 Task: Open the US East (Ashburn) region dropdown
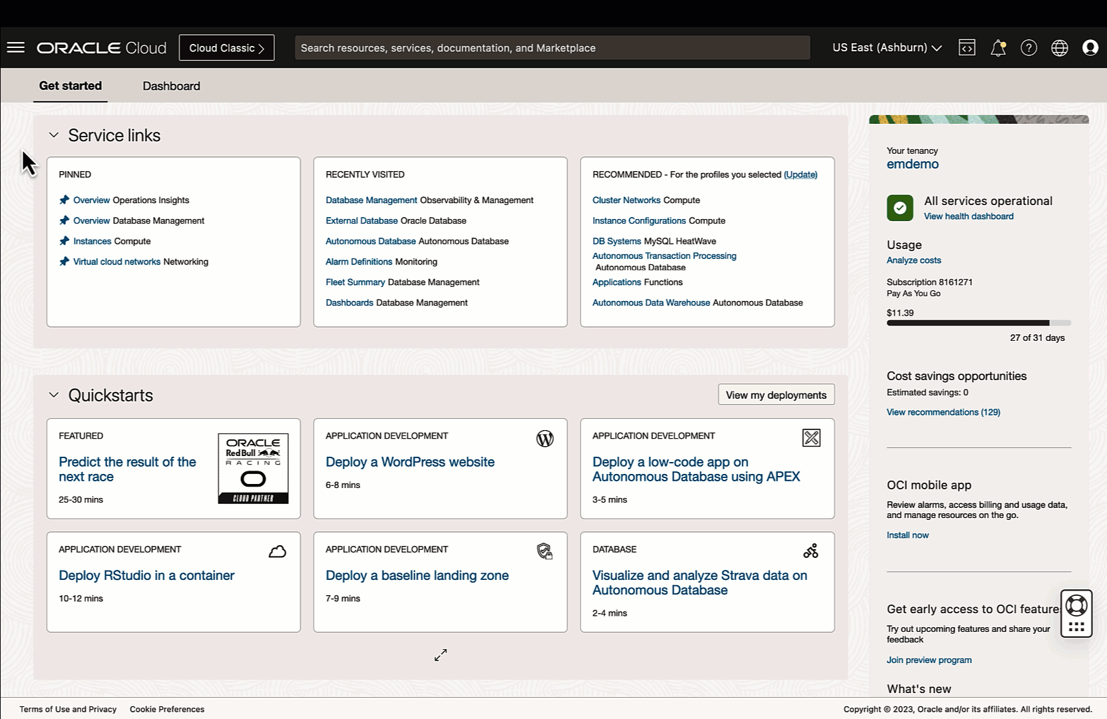point(887,48)
